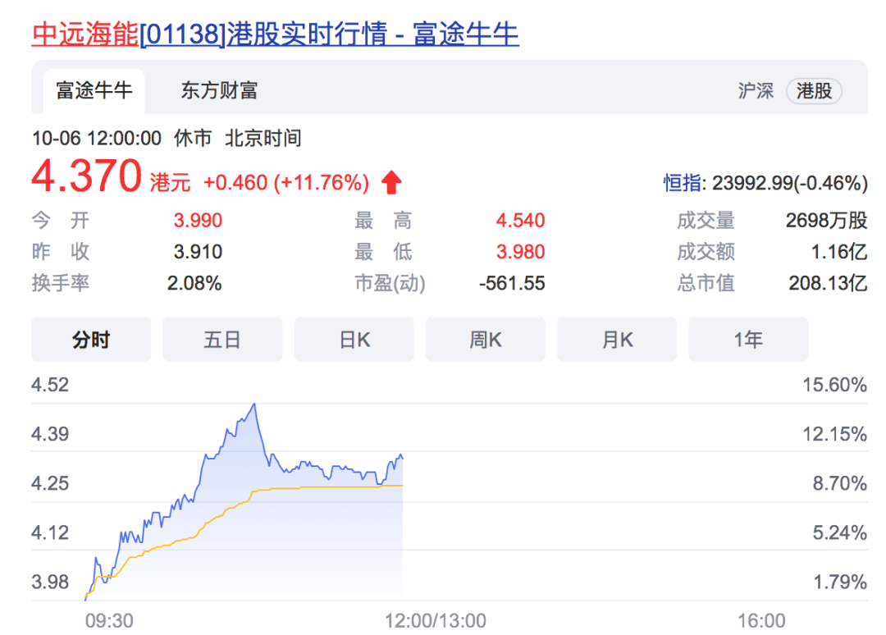This screenshot has width=886, height=635.
Task: Click the peak of the blue price line
Action: 255,404
